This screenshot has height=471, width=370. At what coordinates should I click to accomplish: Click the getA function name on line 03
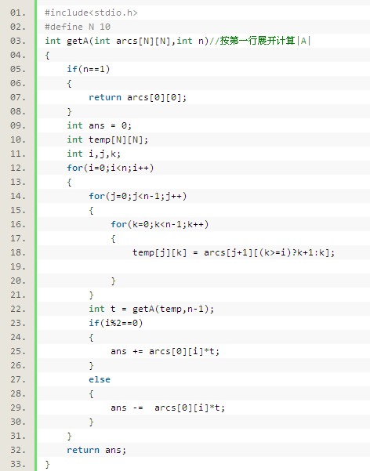[x=78, y=42]
